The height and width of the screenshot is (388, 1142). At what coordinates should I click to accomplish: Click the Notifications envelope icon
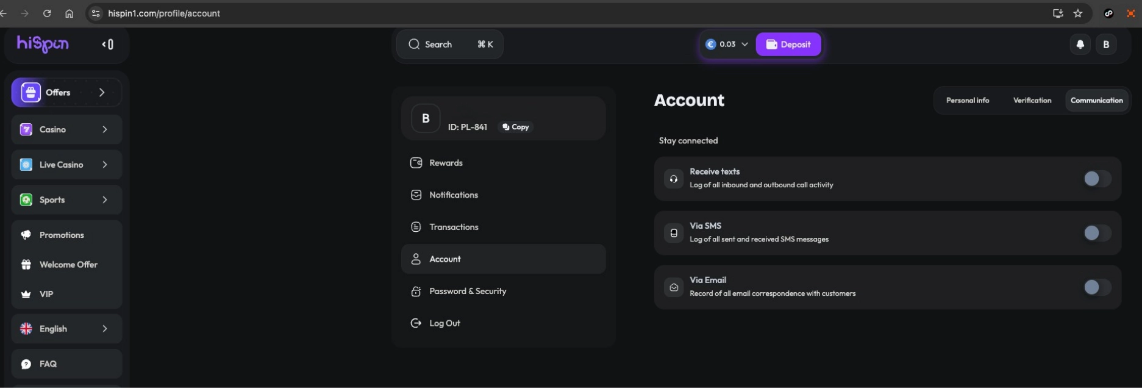pyautogui.click(x=416, y=195)
